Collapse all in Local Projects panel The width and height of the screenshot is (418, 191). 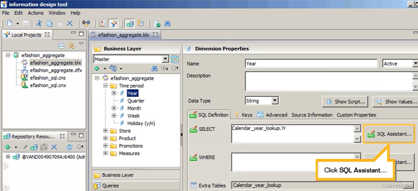61,45
